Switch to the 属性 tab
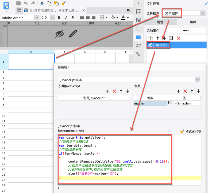This screenshot has width=208, height=193. 160,22
